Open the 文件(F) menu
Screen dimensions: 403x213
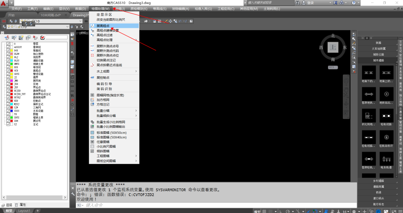[16, 9]
